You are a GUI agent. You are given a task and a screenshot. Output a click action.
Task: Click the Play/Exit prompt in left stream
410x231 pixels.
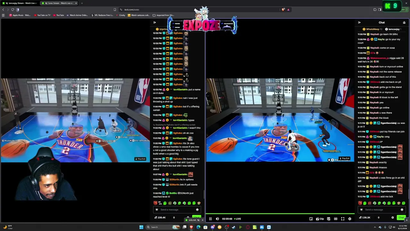point(140,159)
